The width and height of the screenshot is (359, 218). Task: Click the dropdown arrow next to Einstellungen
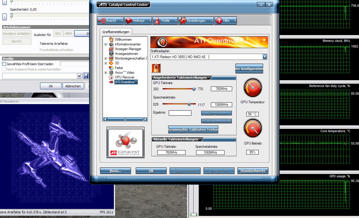(212, 21)
